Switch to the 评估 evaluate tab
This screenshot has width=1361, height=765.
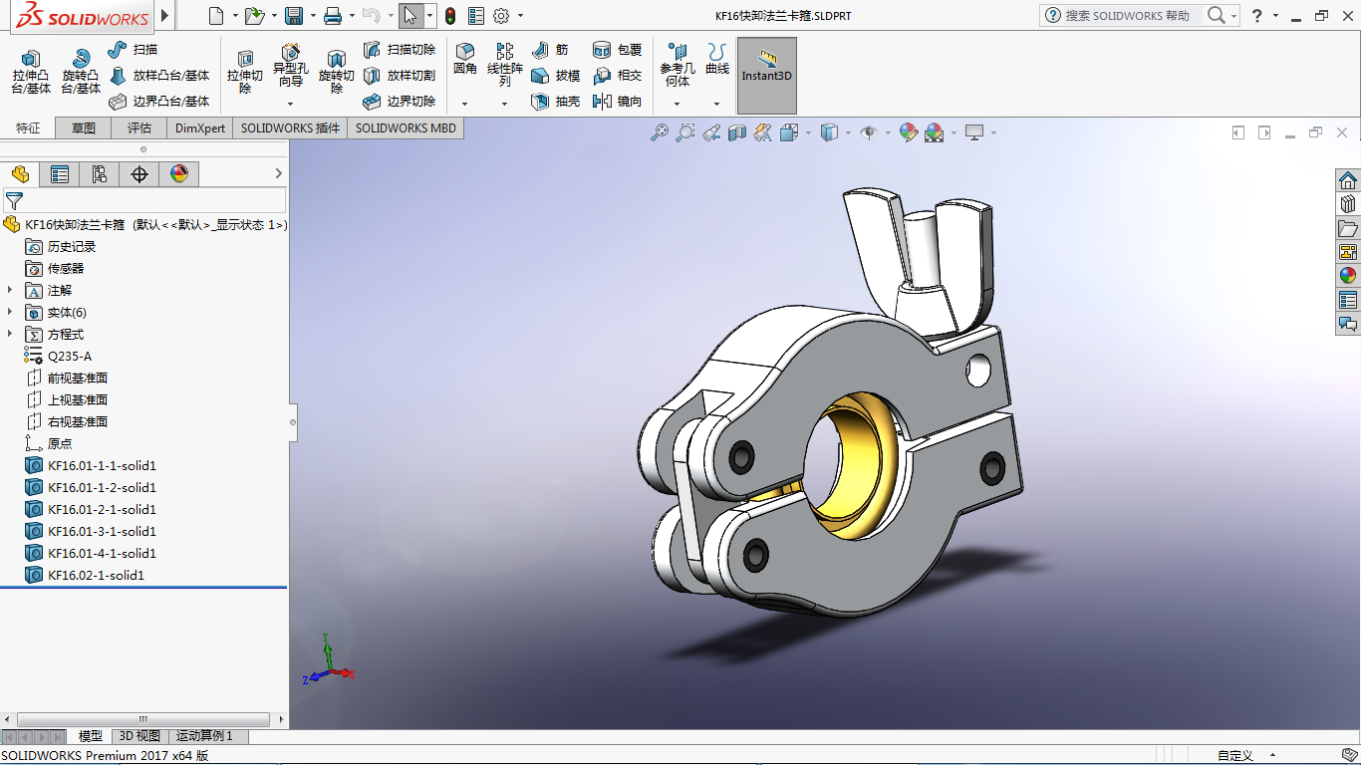pyautogui.click(x=139, y=127)
